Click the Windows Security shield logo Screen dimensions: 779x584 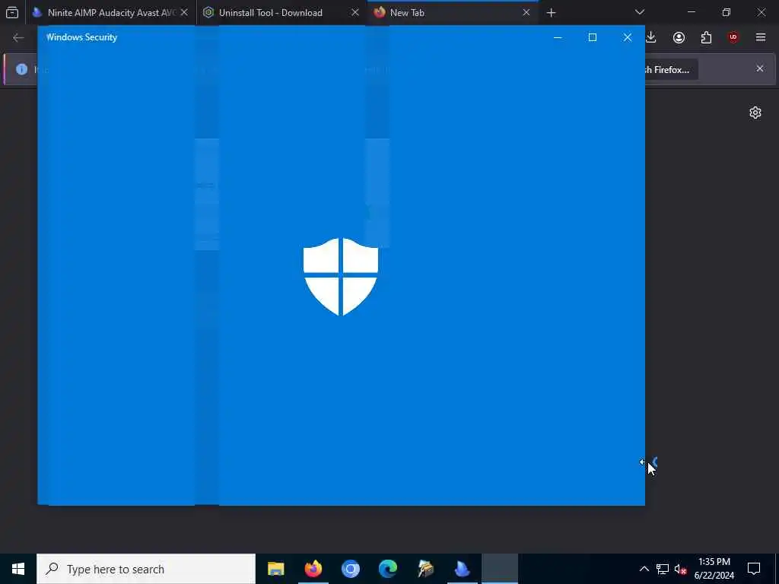(341, 277)
